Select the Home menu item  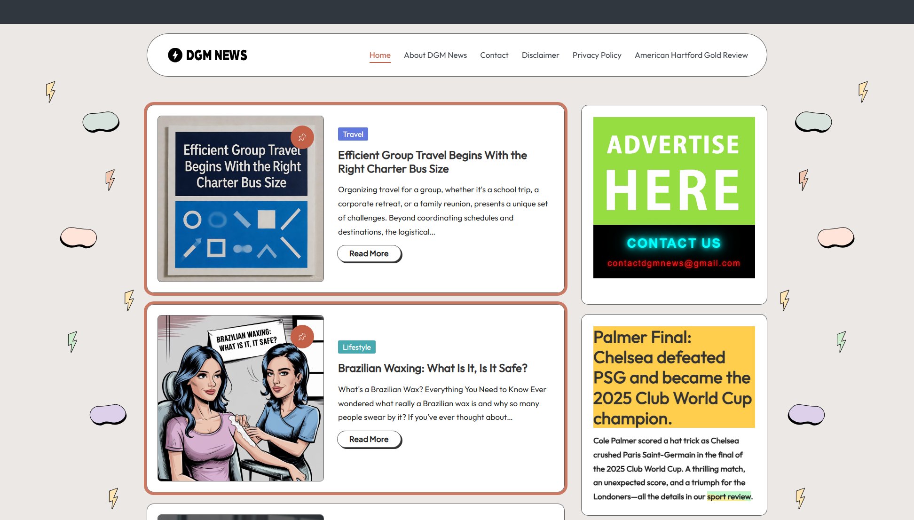click(379, 55)
